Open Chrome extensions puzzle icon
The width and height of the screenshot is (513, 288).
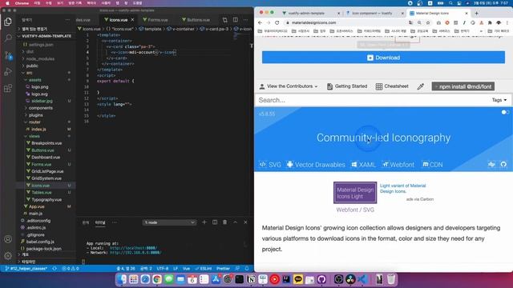click(x=490, y=22)
